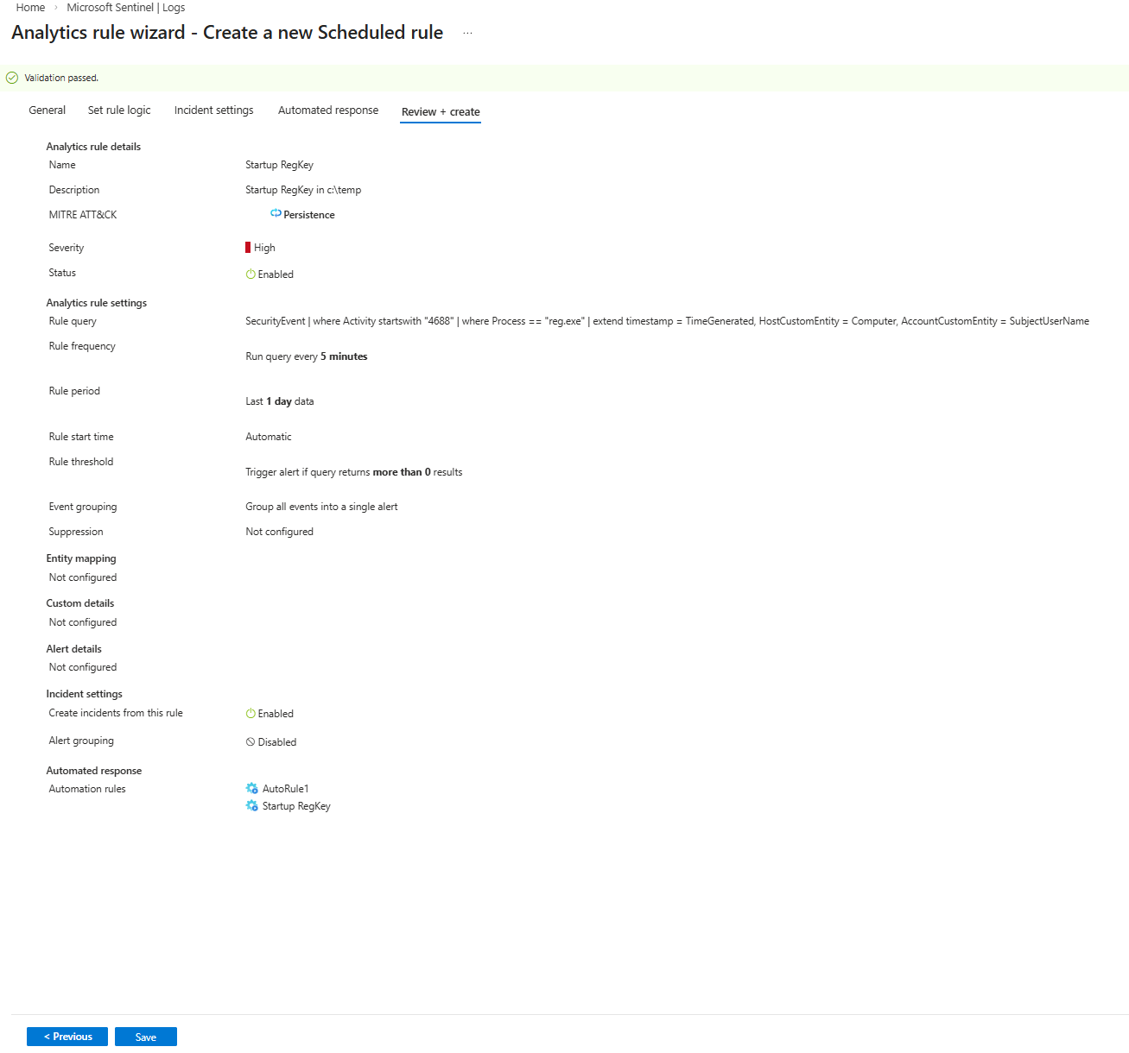Select the Review + create tab
This screenshot has width=1129, height=1053.
441,112
